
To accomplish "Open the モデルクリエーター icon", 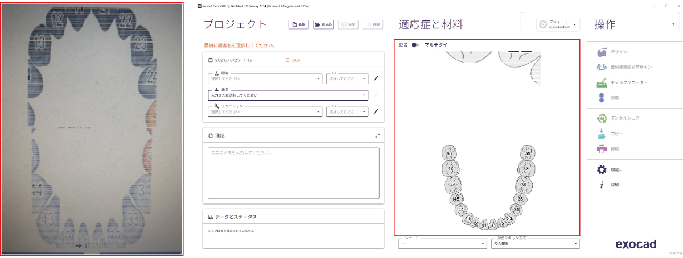I will point(602,83).
